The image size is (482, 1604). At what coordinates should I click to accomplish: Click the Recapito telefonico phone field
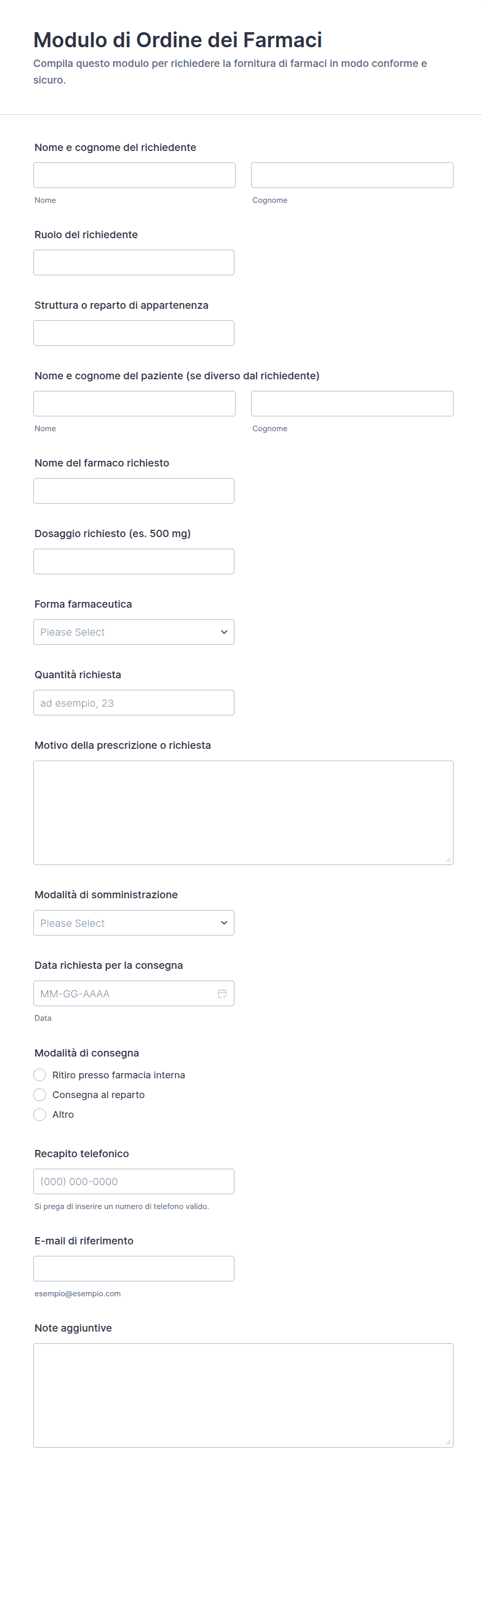[133, 1181]
